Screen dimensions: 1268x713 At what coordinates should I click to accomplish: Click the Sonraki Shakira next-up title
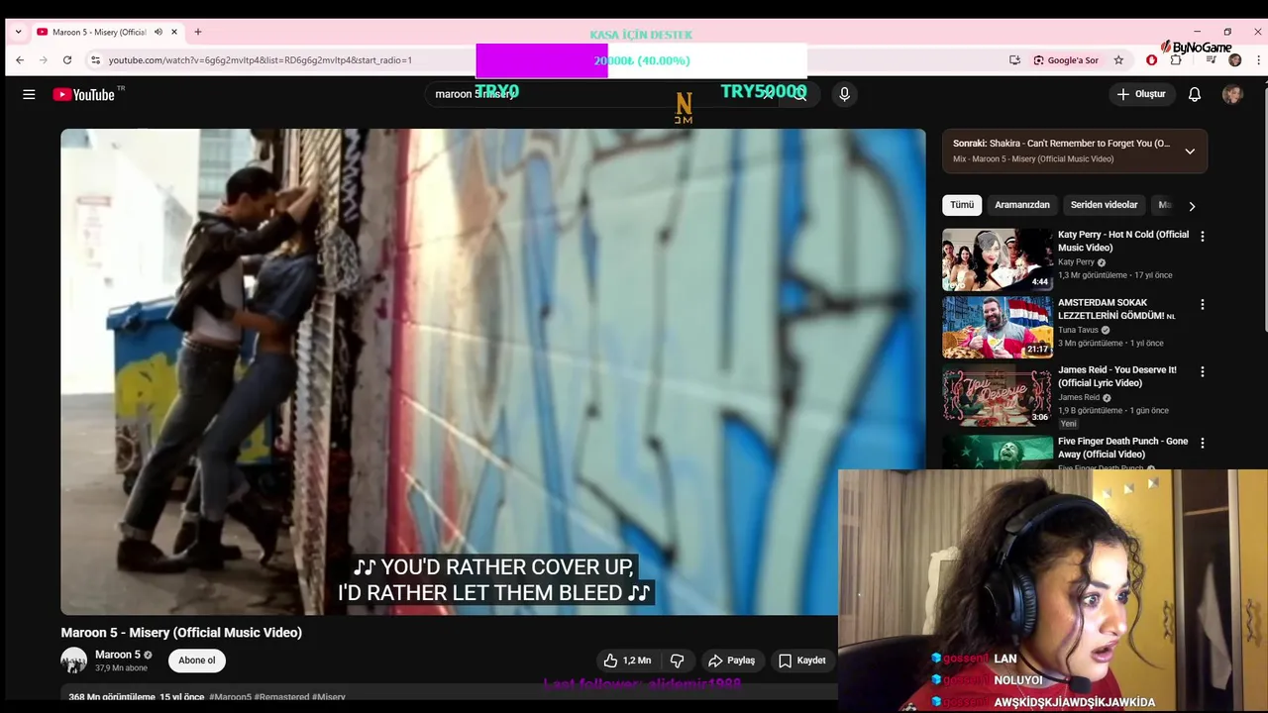click(x=1061, y=144)
